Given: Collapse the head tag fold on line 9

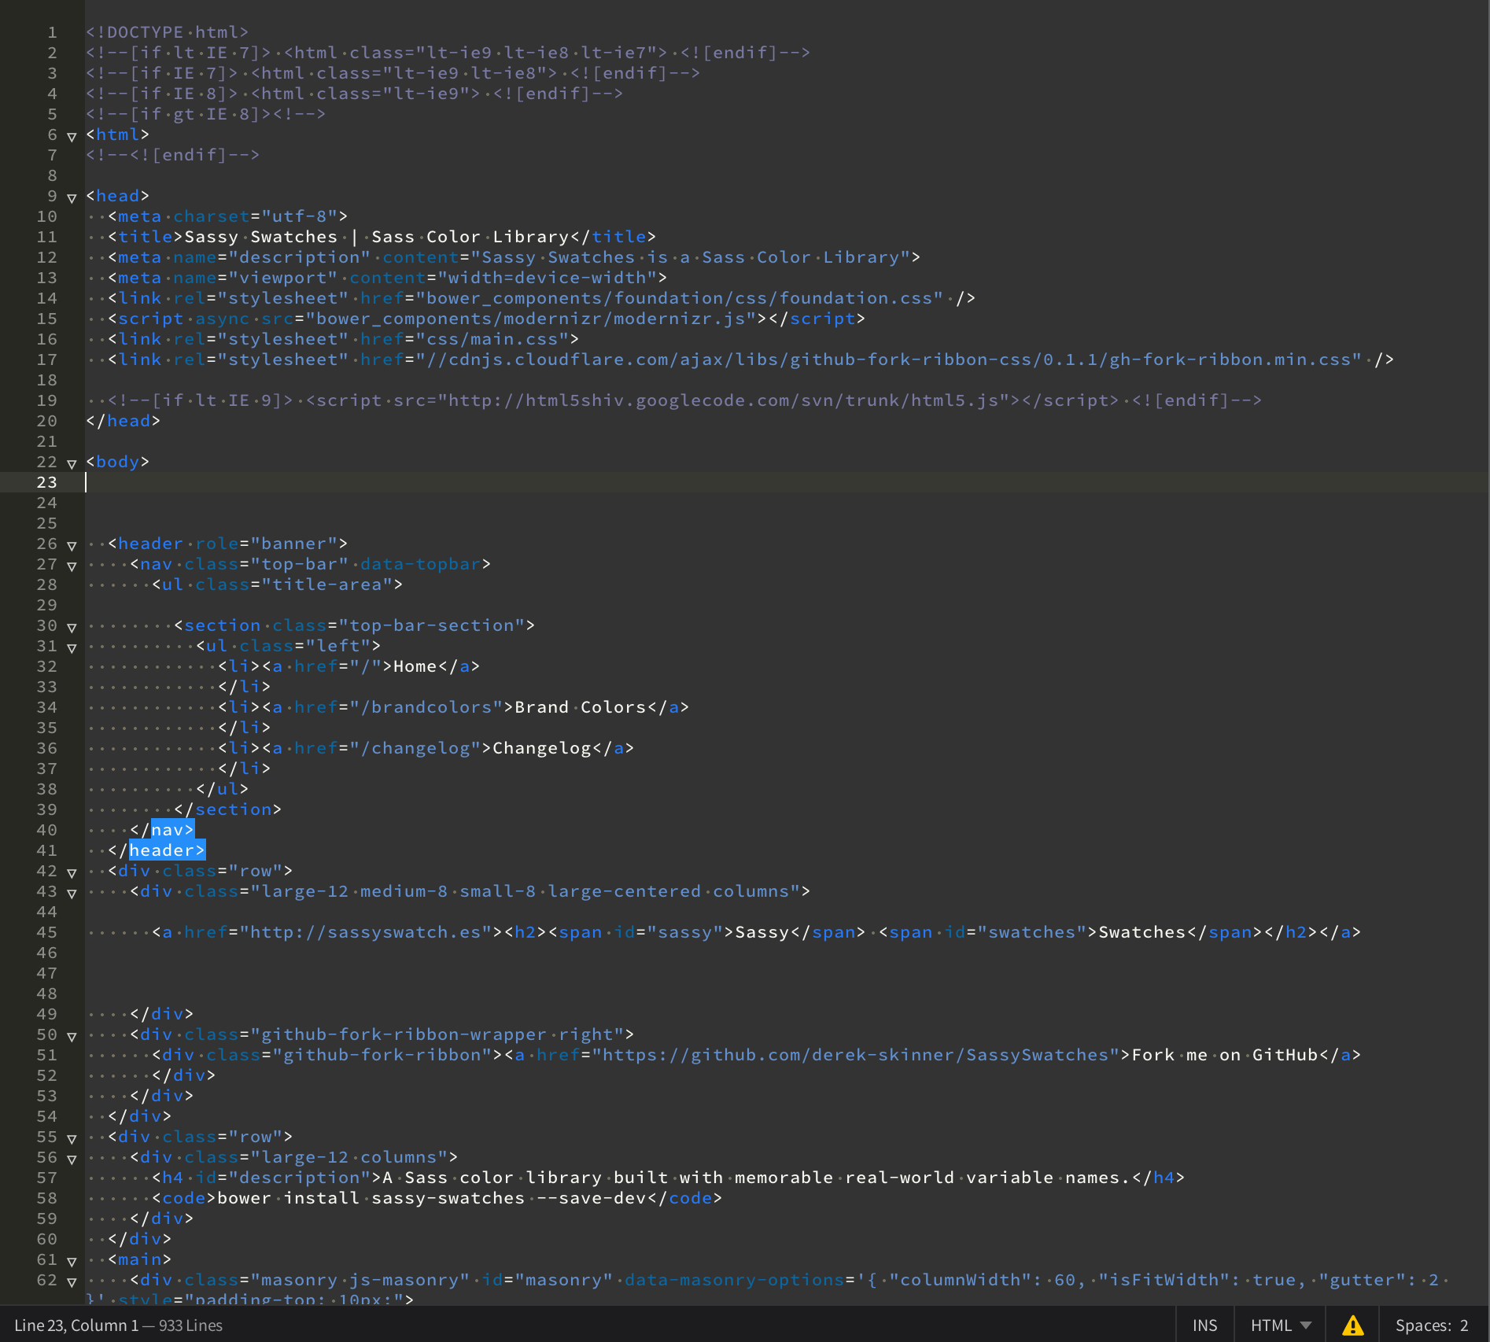Looking at the screenshot, I should point(72,198).
